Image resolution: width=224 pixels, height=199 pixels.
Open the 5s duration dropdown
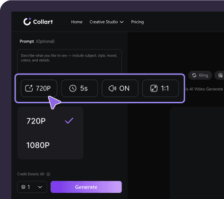pyautogui.click(x=79, y=88)
